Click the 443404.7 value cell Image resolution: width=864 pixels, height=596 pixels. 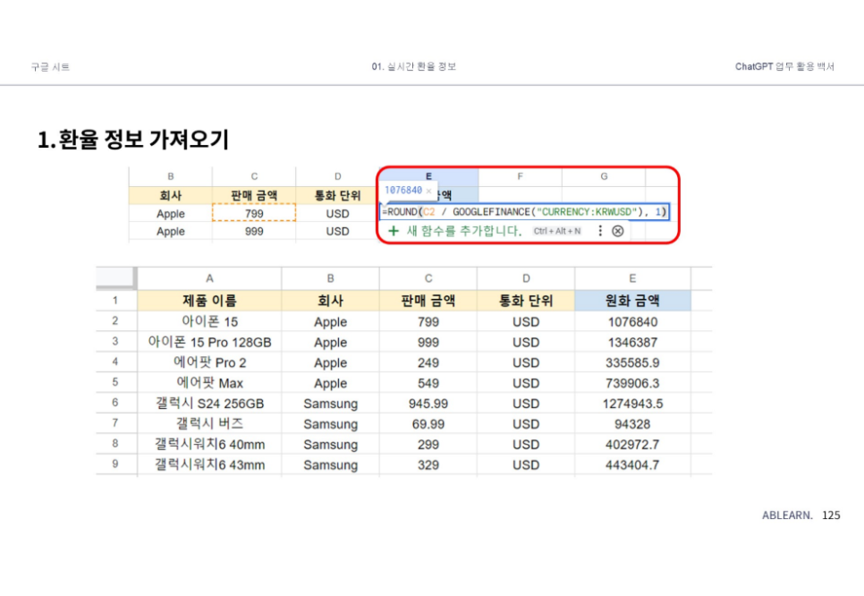[632, 464]
